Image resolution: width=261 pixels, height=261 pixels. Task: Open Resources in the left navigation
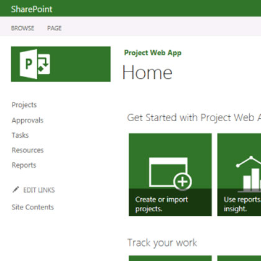click(27, 150)
